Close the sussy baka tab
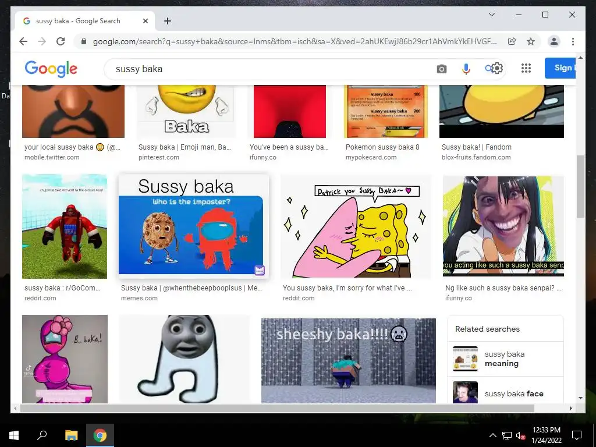The image size is (596, 447). (x=145, y=21)
